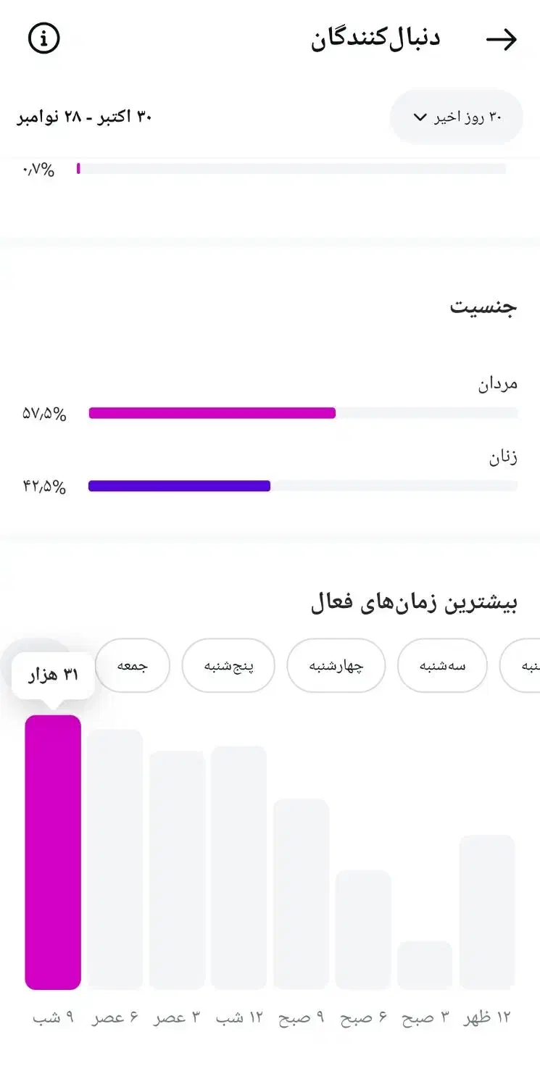Toggle the پنج‌شنبه day filter

click(228, 665)
